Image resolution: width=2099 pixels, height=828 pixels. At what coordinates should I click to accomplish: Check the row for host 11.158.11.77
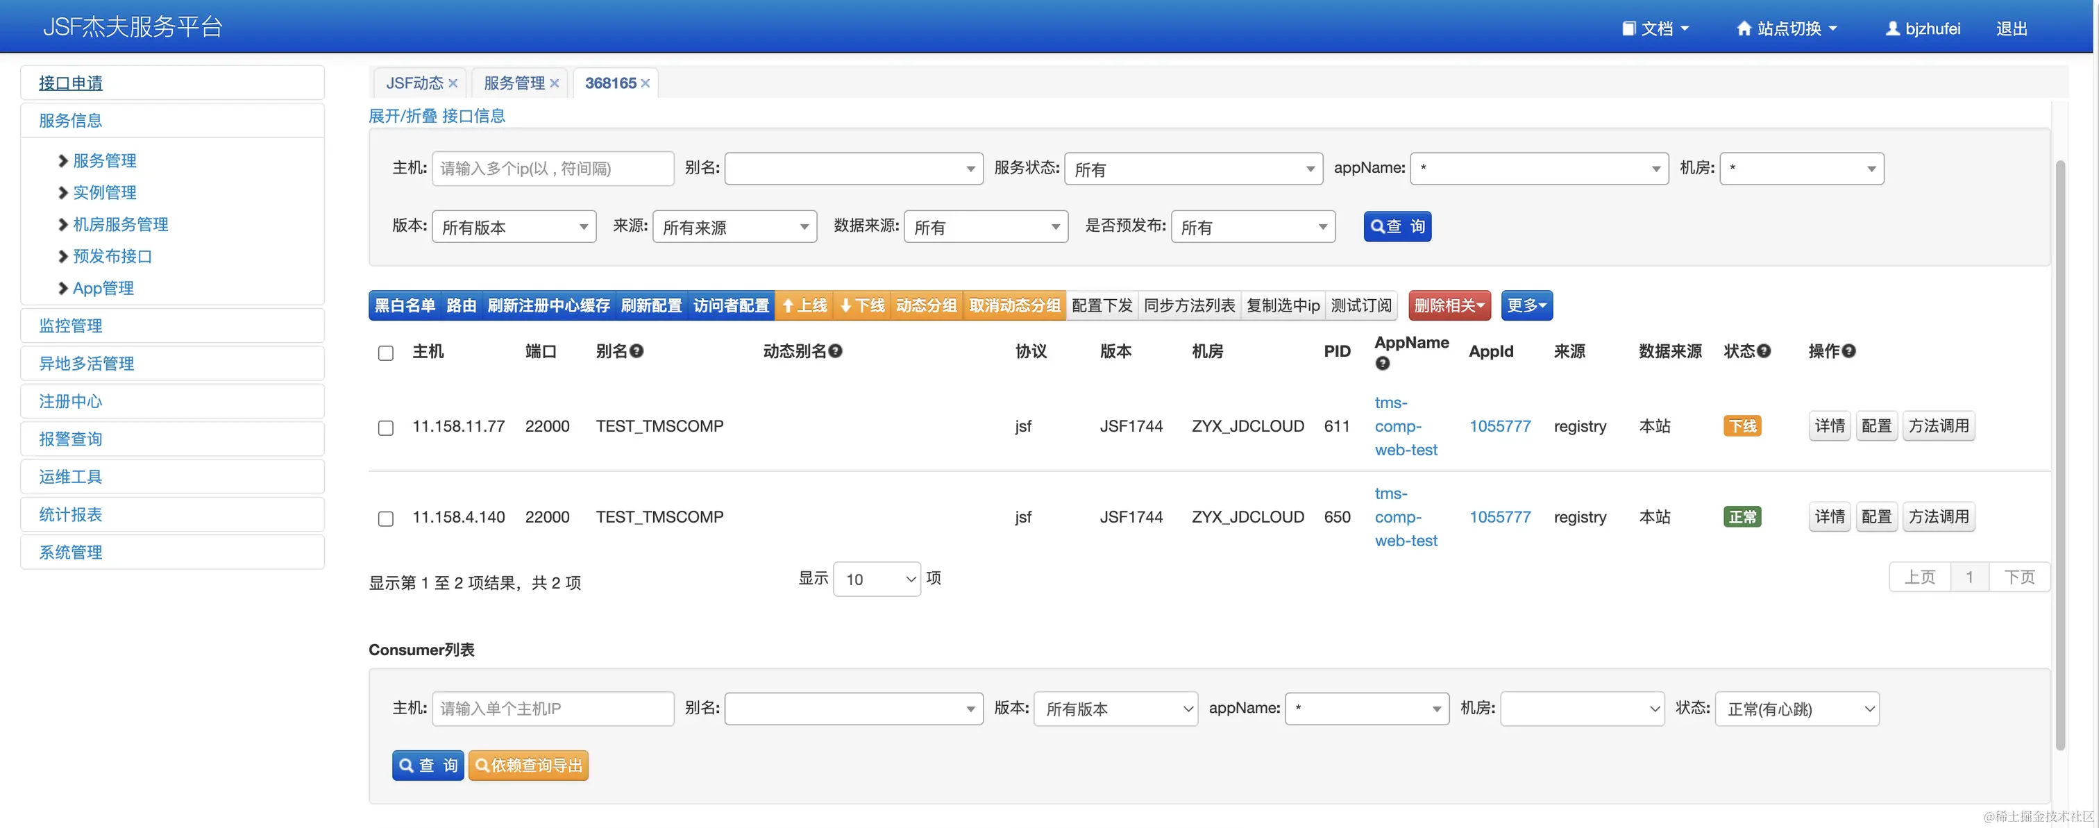(x=385, y=428)
